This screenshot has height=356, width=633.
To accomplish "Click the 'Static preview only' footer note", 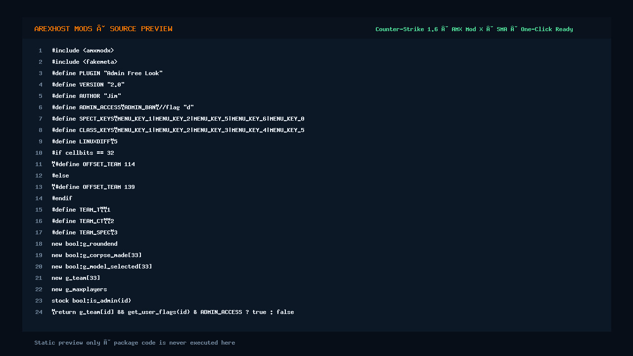I will (x=135, y=343).
